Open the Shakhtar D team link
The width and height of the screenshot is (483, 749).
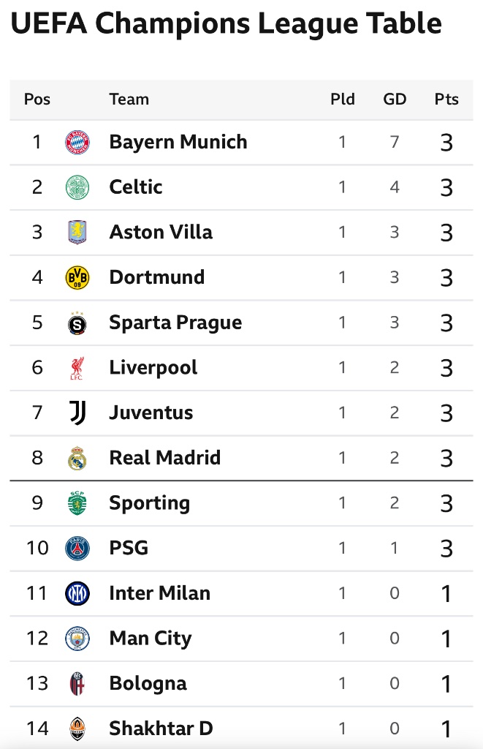(161, 729)
